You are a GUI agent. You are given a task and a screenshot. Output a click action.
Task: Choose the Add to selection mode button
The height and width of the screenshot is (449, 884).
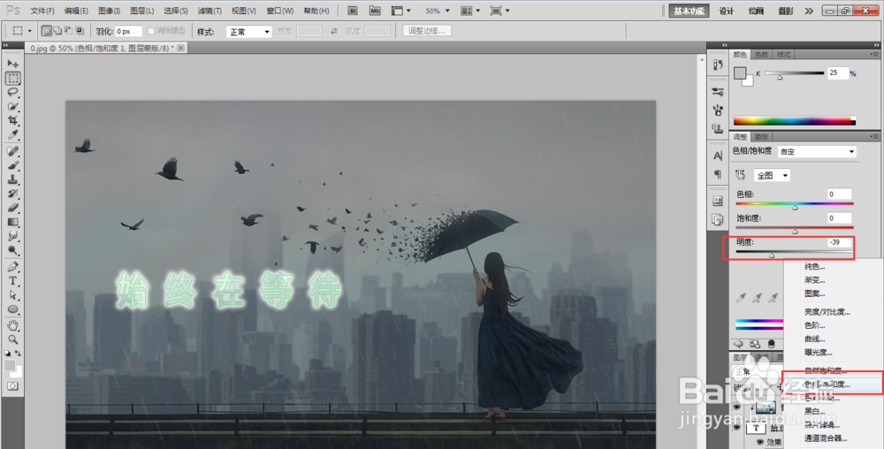57,31
